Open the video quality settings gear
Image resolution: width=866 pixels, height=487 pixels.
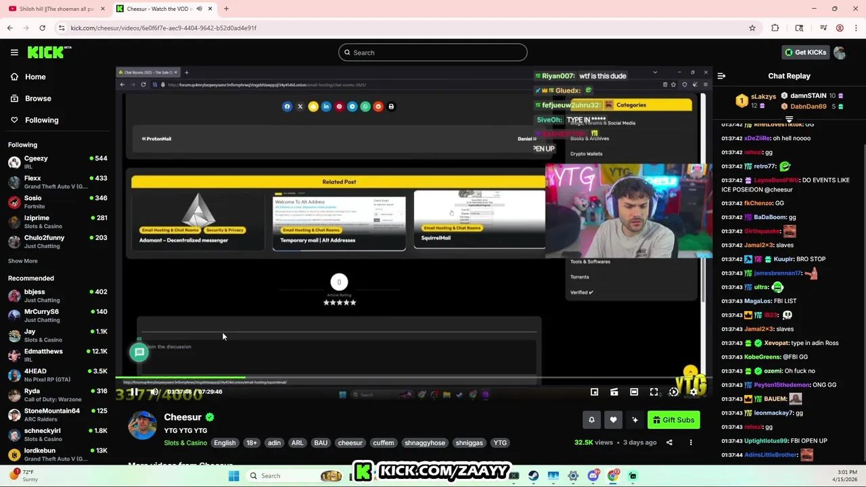pos(693,392)
